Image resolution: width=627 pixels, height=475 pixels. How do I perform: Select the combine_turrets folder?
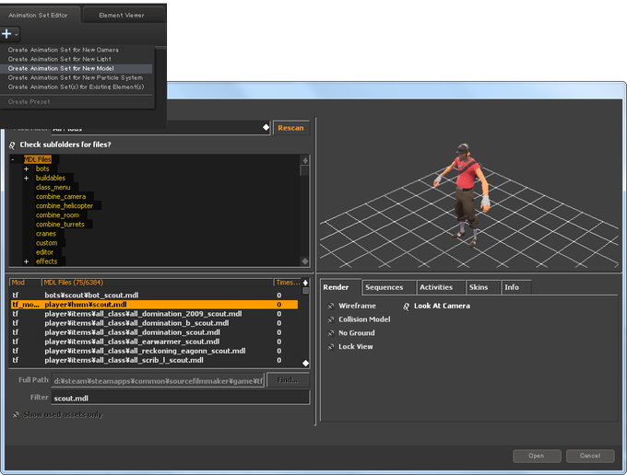(x=60, y=225)
